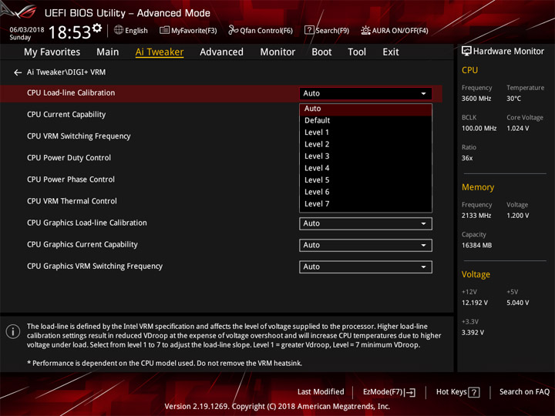Screen dimensions: 555x416
Task: Click the 12.192 V reading
Action: click(474, 304)
